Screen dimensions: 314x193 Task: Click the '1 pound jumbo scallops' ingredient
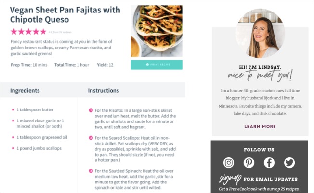(x=39, y=148)
